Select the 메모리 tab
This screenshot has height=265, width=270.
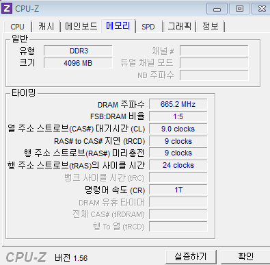coord(118,25)
